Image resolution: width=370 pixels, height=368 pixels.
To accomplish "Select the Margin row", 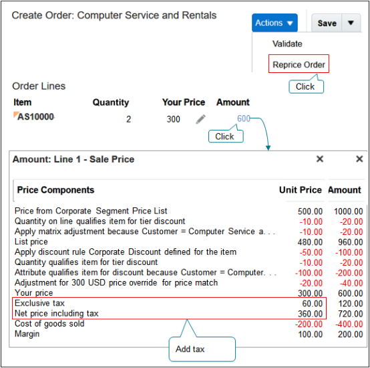I will click(x=188, y=334).
